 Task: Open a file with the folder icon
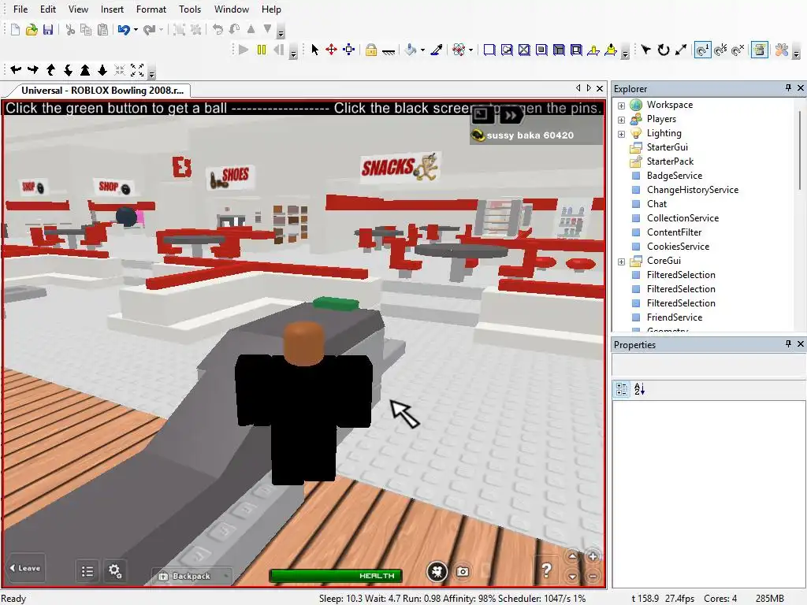click(x=32, y=30)
